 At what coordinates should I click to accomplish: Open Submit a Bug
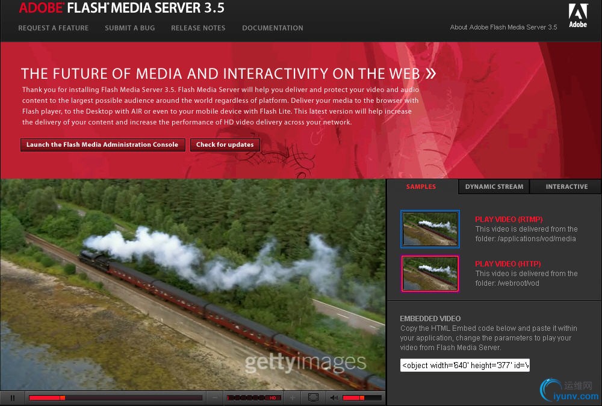(130, 28)
